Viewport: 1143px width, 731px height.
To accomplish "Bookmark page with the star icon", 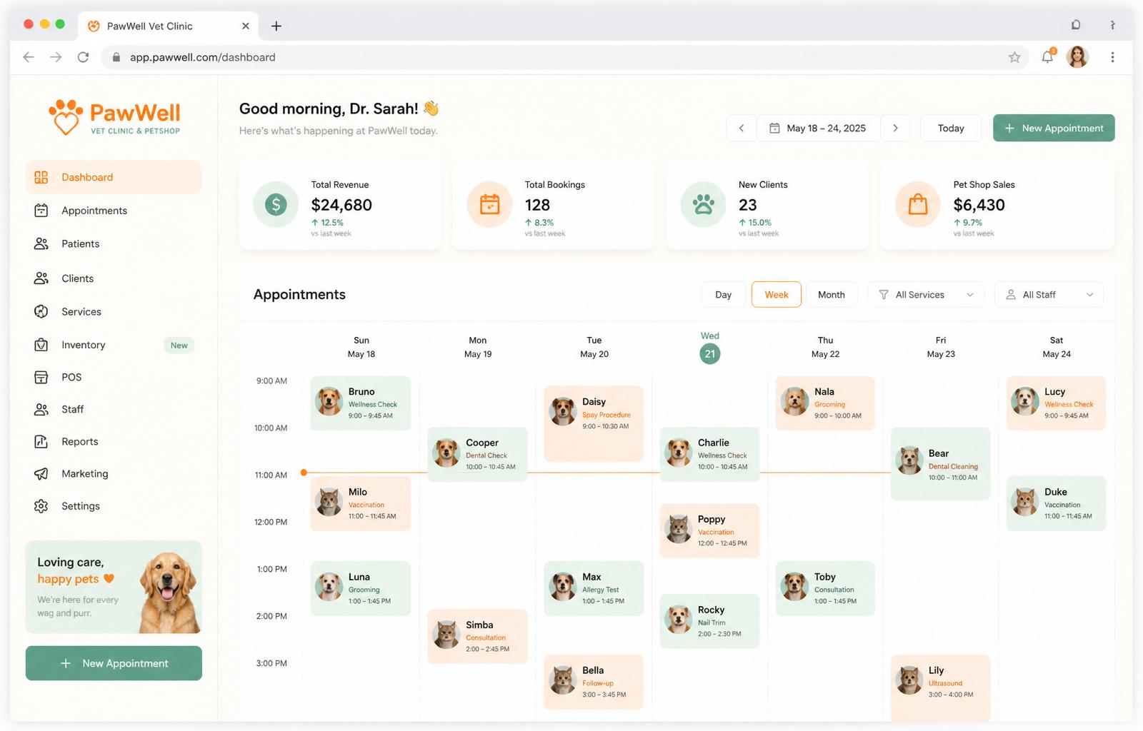I will click(1014, 57).
